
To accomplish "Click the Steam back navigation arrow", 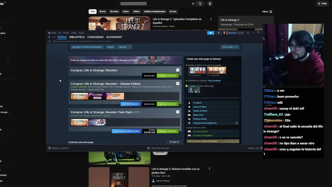I will tap(49, 37).
